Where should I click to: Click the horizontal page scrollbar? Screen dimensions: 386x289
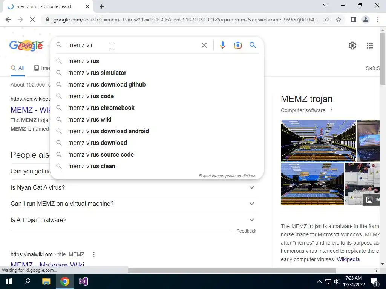[x=232, y=271]
